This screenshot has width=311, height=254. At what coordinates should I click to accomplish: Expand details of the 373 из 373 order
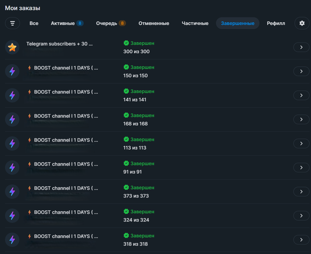point(301,192)
